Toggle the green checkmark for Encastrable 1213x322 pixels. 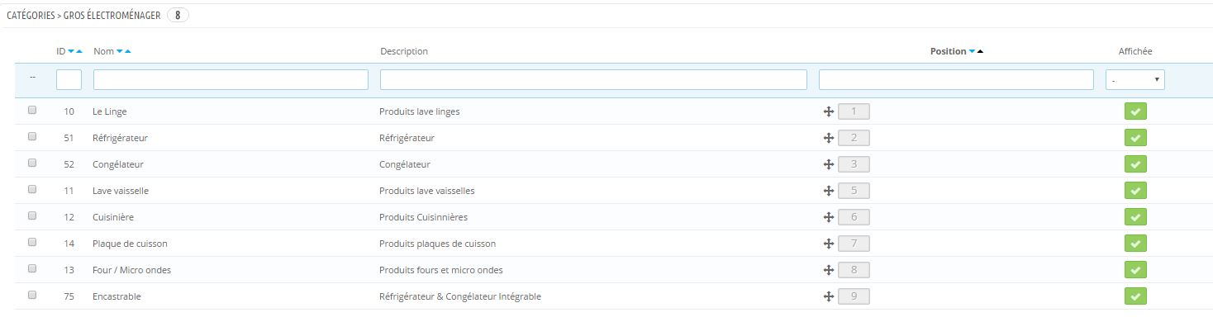[1135, 296]
